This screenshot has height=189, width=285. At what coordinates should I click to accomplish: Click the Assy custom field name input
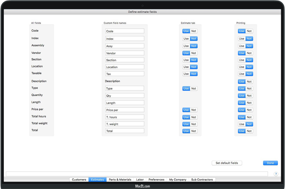125,46
